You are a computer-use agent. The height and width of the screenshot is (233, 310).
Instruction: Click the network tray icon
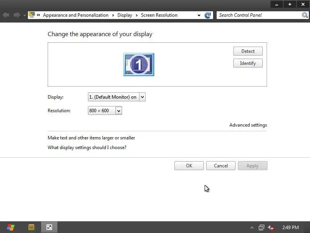point(261,228)
